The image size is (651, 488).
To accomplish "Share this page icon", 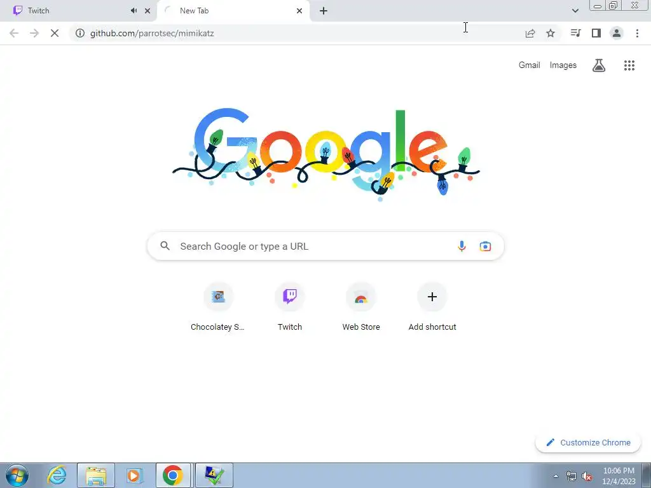I will [x=530, y=33].
